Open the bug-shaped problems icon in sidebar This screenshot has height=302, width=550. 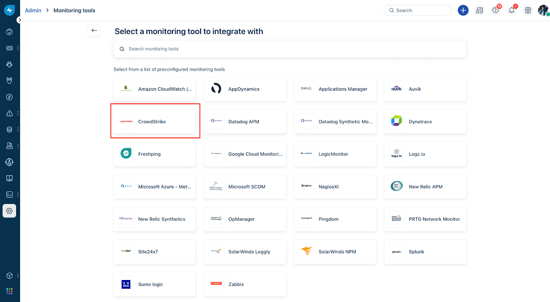(9, 64)
